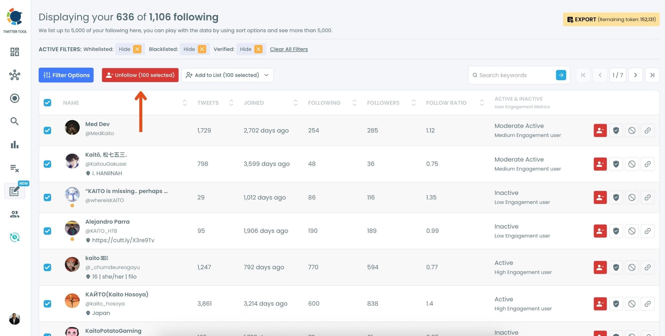Open the dashboard grid icon in sidebar
665x336 pixels.
(x=15, y=52)
